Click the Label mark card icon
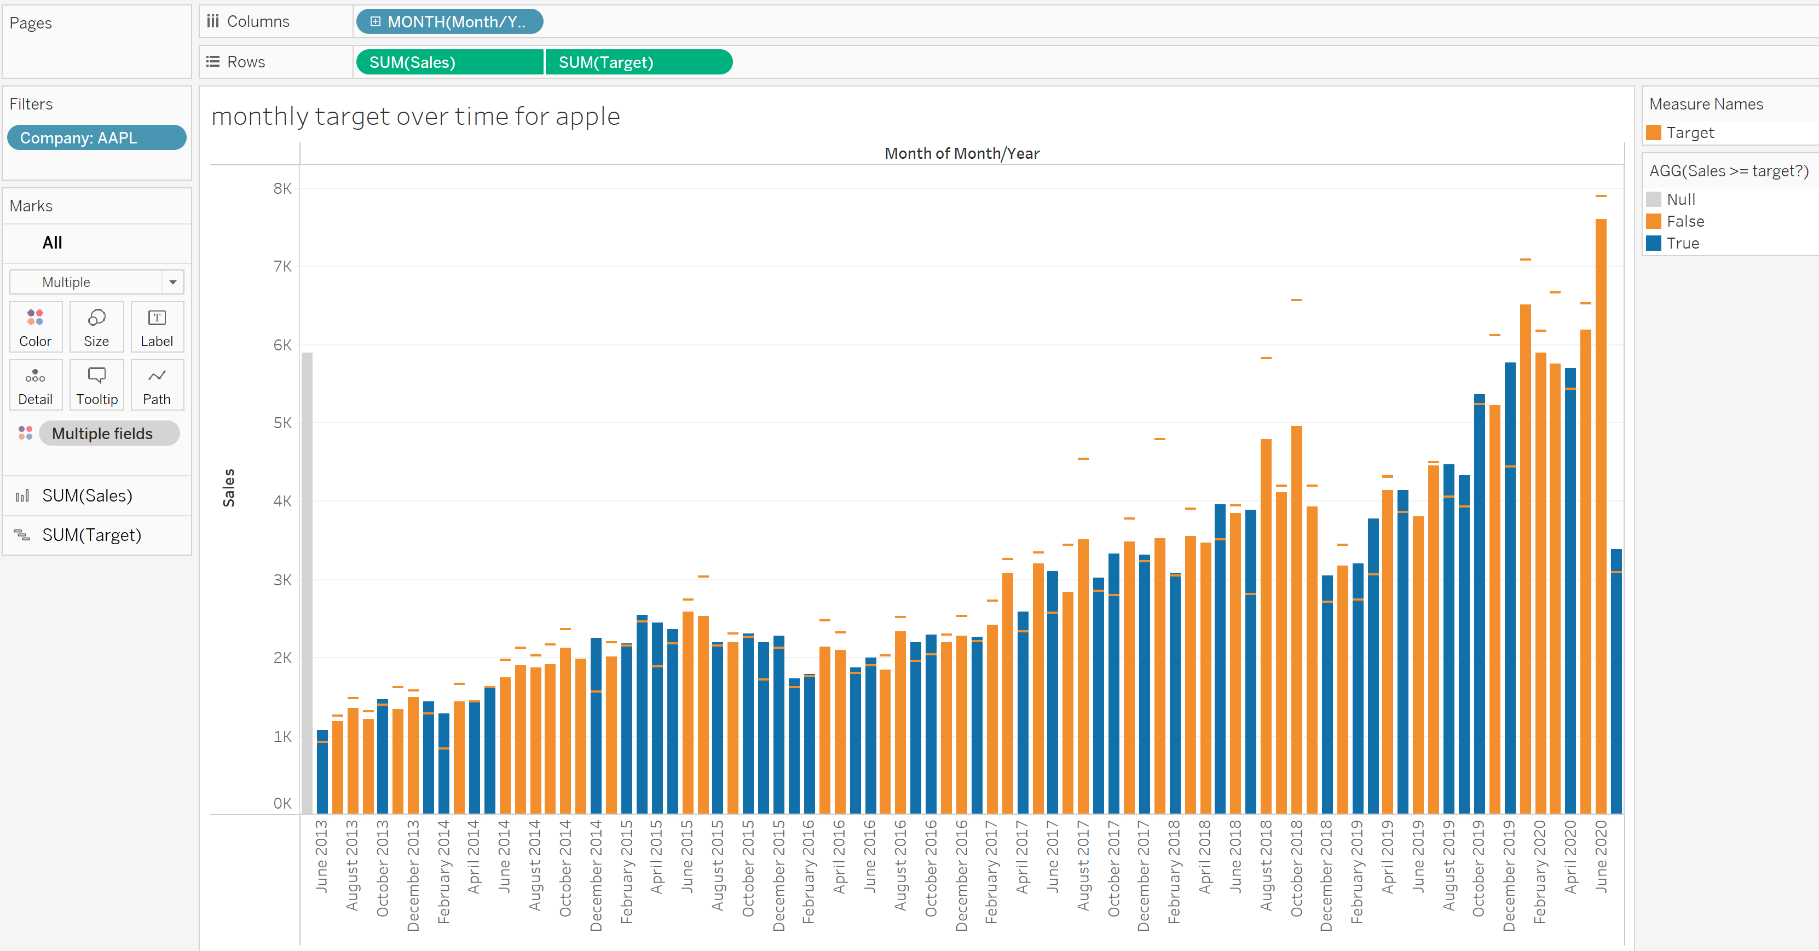The width and height of the screenshot is (1819, 951). (x=157, y=326)
